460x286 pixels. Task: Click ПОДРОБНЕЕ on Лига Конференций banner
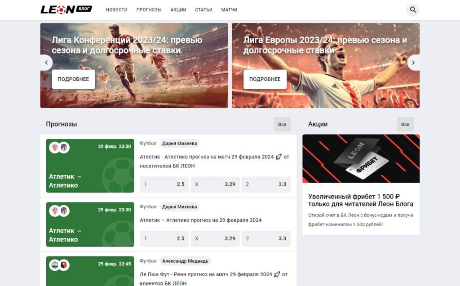tap(73, 79)
